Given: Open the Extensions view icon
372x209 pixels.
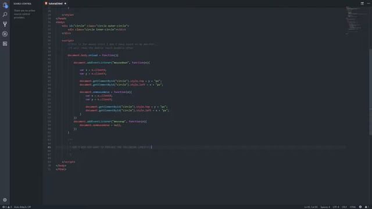Looking at the screenshot, I should point(5,44).
